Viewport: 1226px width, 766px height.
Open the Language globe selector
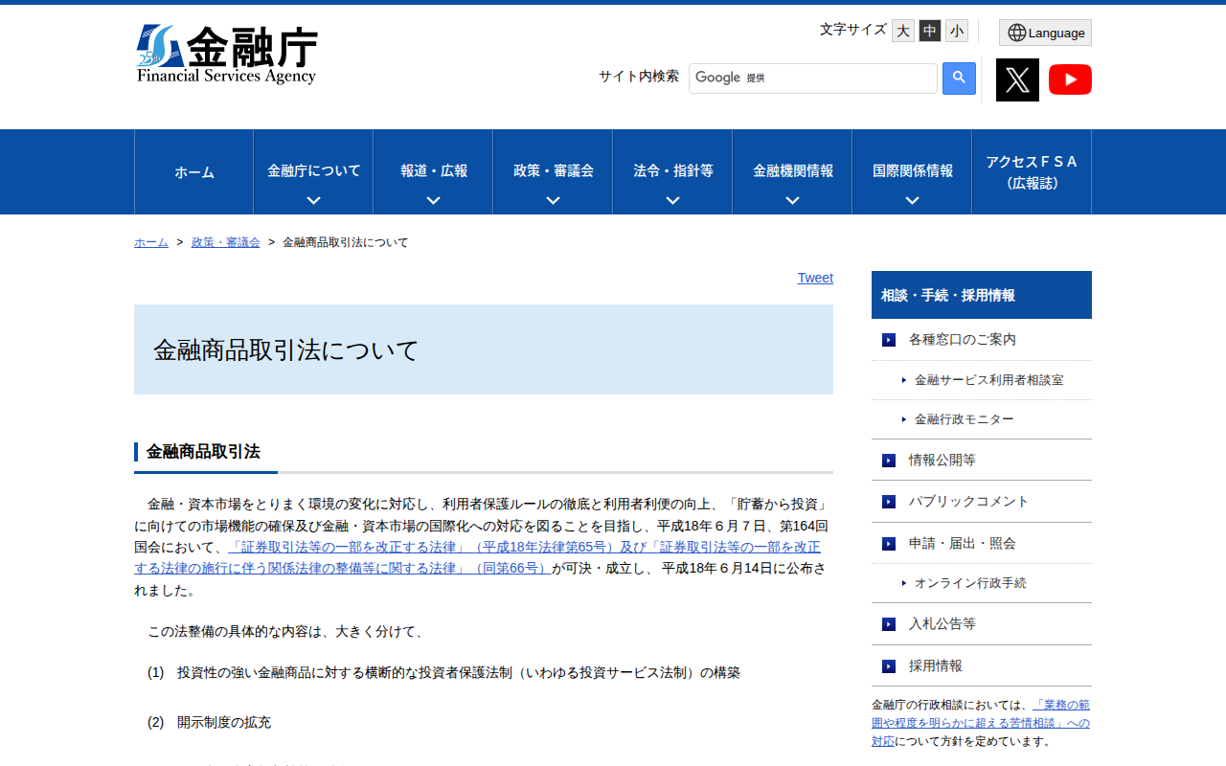[x=1044, y=32]
